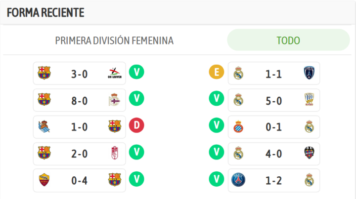
Task: Click the Deportivo crest in the 8-0 match
Action: (114, 100)
